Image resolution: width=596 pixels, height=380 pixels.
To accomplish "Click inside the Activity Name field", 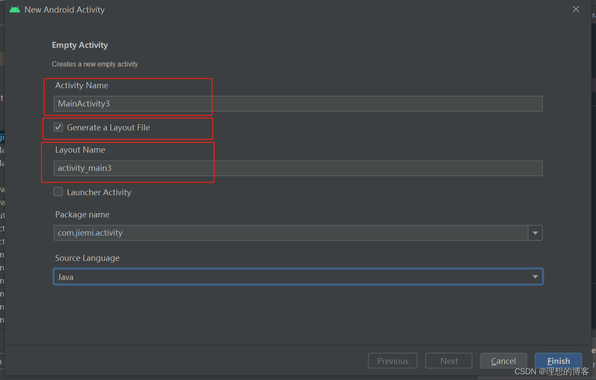I will point(298,103).
